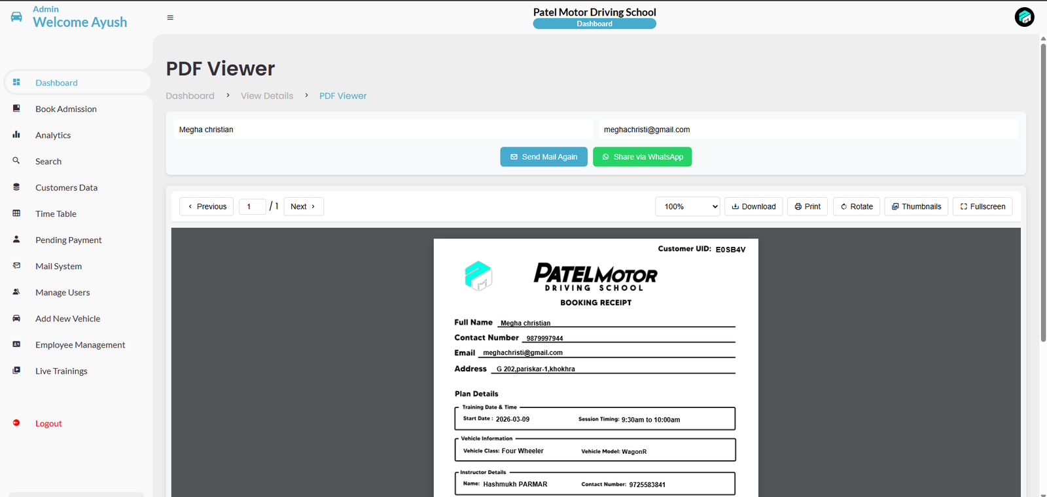The height and width of the screenshot is (497, 1047).
Task: Show PDF Thumbnails panel
Action: [x=916, y=206]
